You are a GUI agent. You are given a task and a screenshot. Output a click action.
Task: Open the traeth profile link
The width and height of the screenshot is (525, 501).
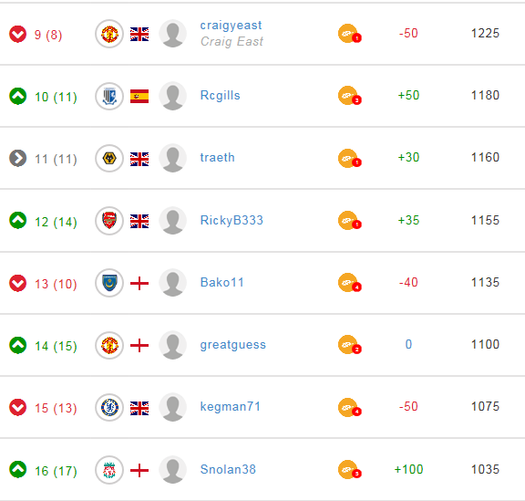click(x=217, y=157)
